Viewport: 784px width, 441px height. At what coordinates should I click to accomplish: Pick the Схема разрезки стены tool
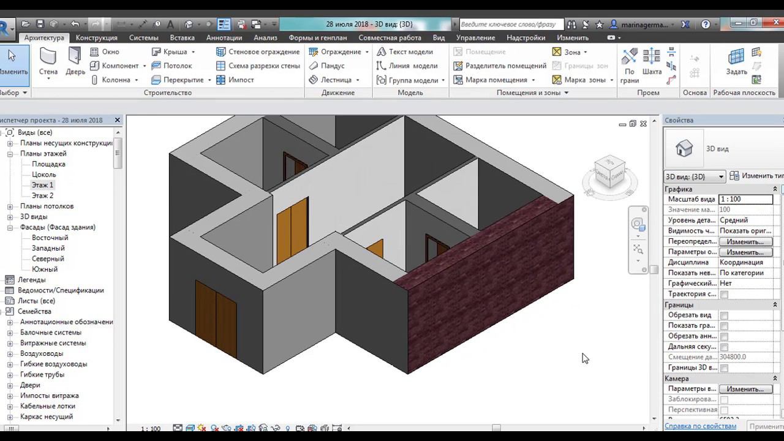tap(258, 66)
